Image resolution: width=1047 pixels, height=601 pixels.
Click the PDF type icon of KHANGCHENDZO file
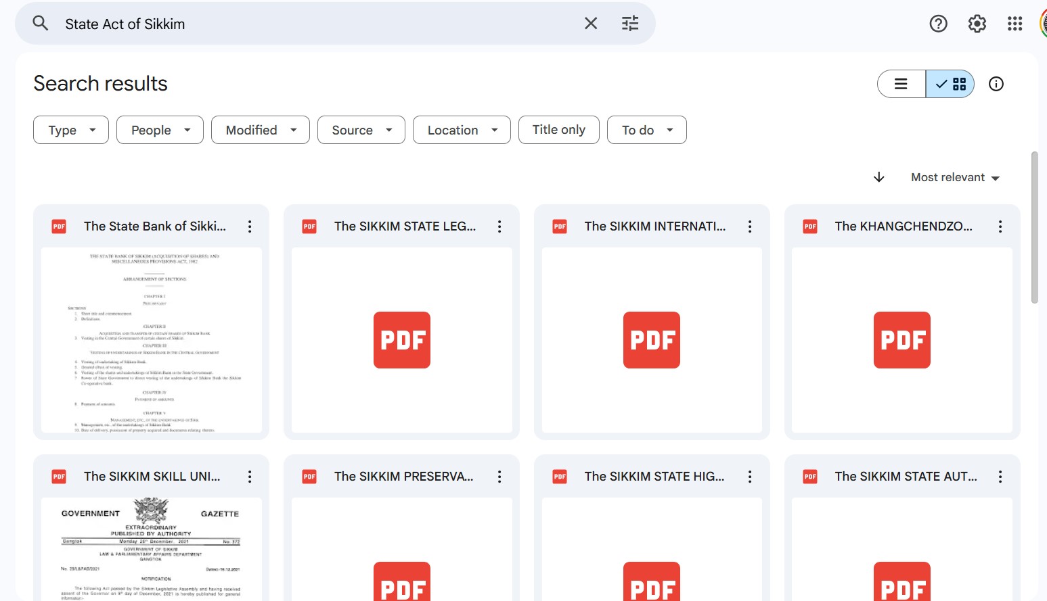810,226
